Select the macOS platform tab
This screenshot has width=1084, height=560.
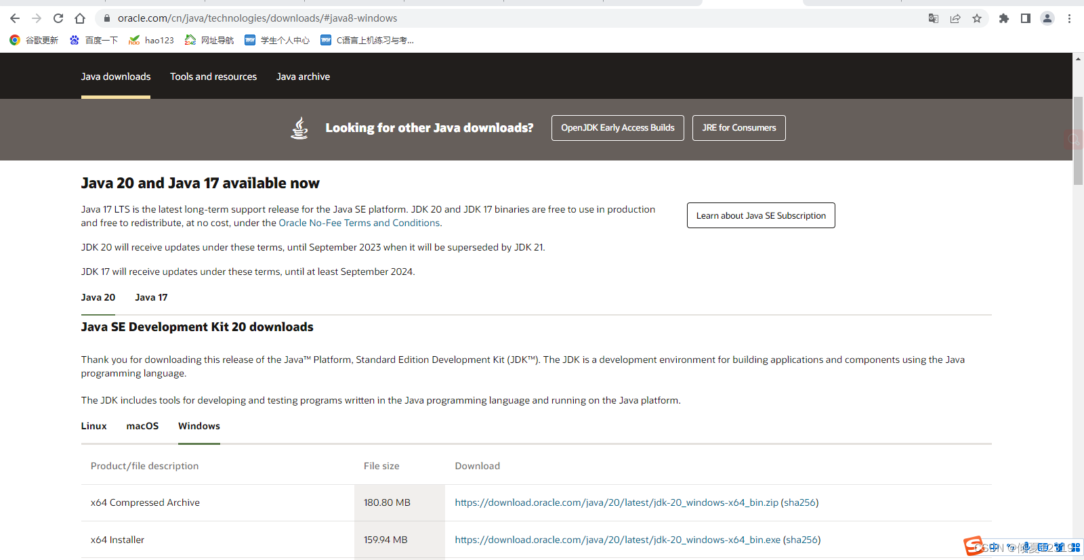coord(142,426)
